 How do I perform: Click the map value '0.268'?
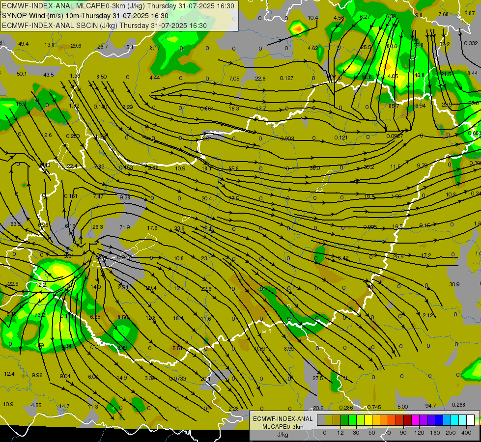coord(458,405)
